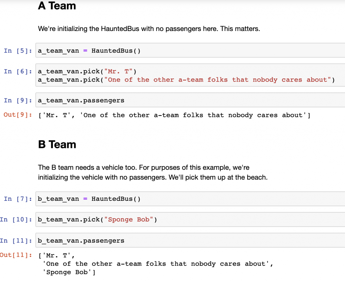
Task: Click the paragraph about the B team needing a vehicle
Action: click(x=153, y=173)
